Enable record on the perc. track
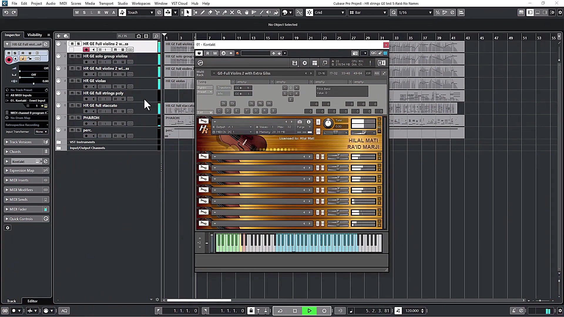564x317 pixels. (x=86, y=136)
